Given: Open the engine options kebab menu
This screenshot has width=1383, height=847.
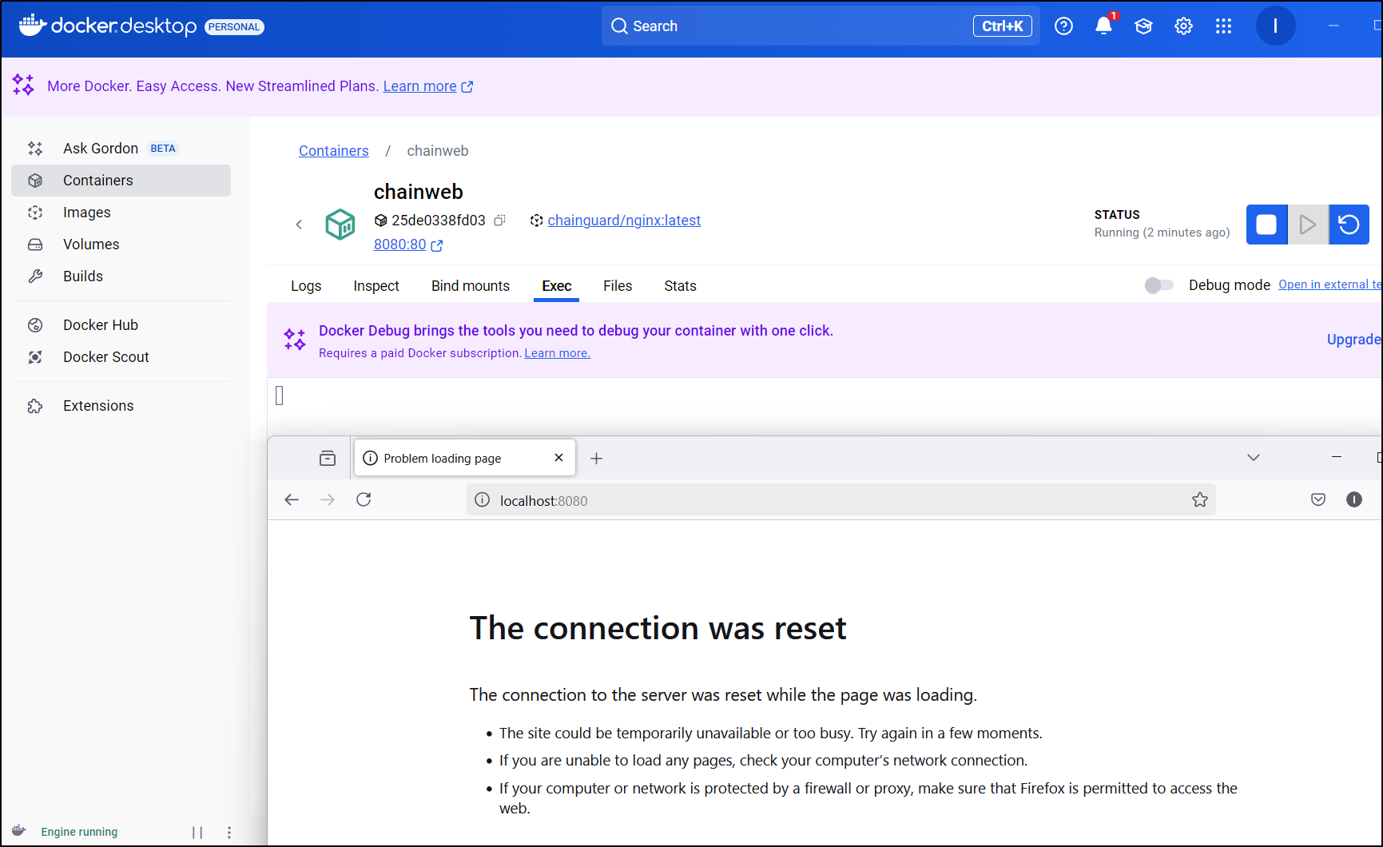Looking at the screenshot, I should [x=229, y=833].
